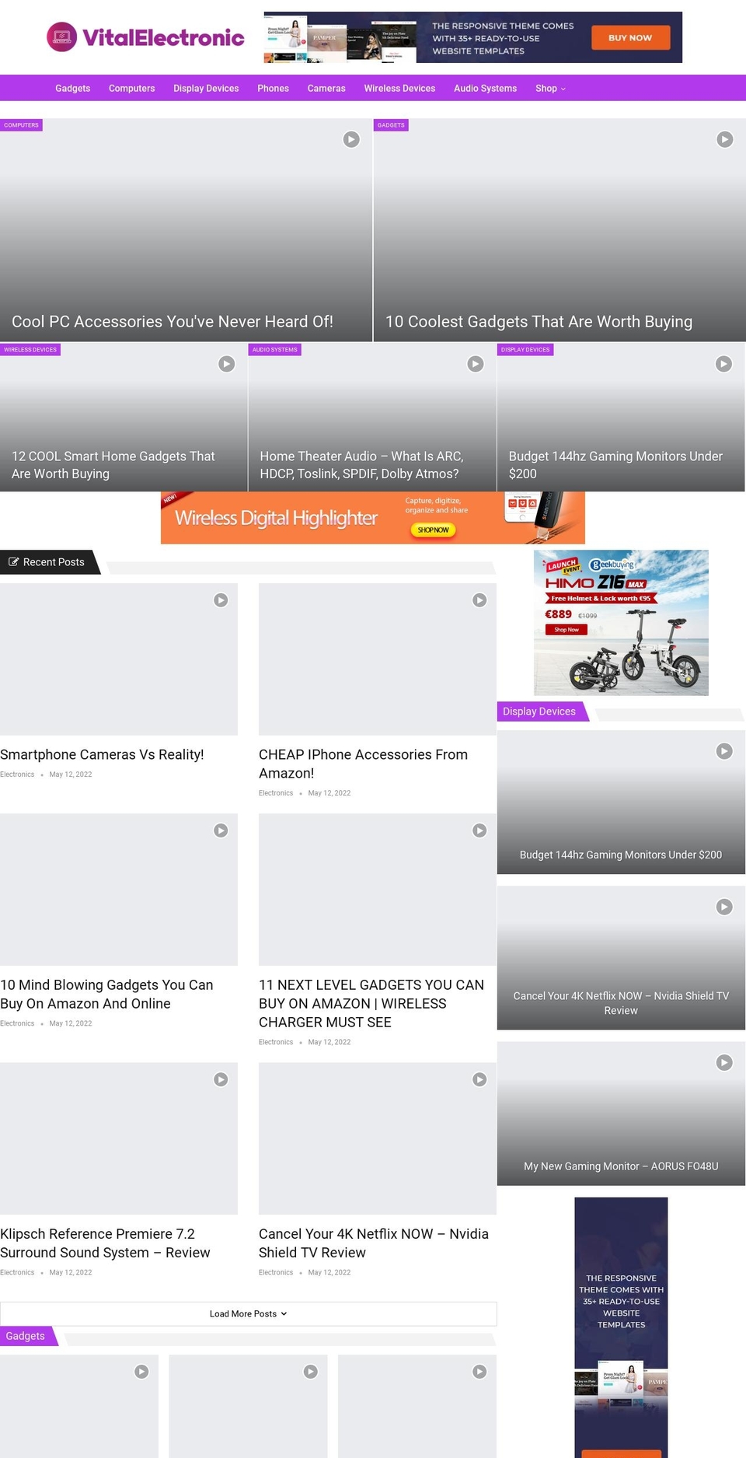The width and height of the screenshot is (746, 1458).
Task: Click Electronics category under Klipsch Reference post
Action: coord(17,1272)
